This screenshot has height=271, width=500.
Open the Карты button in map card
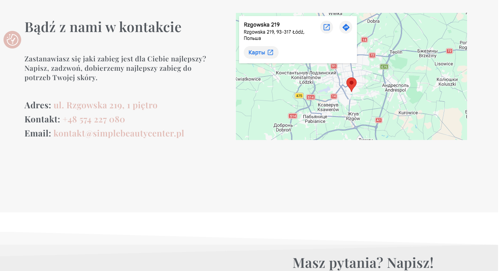point(261,52)
